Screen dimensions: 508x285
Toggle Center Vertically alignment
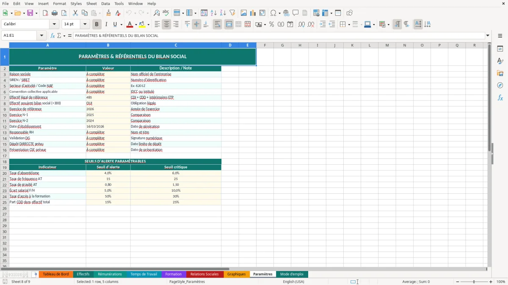pyautogui.click(x=196, y=24)
